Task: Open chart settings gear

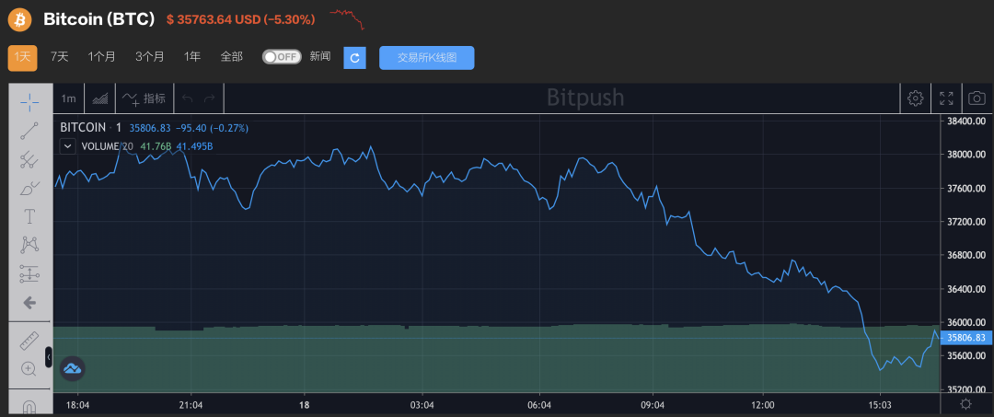Action: pyautogui.click(x=915, y=98)
